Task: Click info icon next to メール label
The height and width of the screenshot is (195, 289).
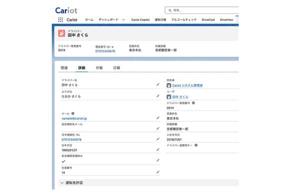Action: click(73, 113)
